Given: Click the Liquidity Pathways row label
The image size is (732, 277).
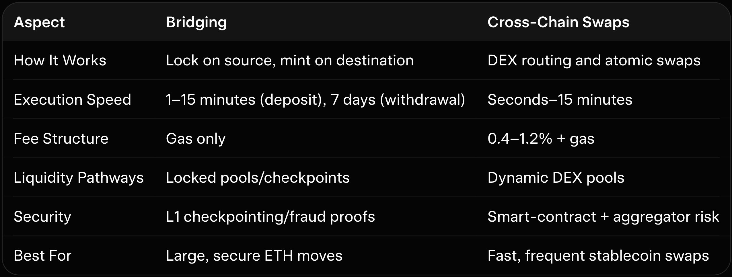Looking at the screenshot, I should (79, 177).
